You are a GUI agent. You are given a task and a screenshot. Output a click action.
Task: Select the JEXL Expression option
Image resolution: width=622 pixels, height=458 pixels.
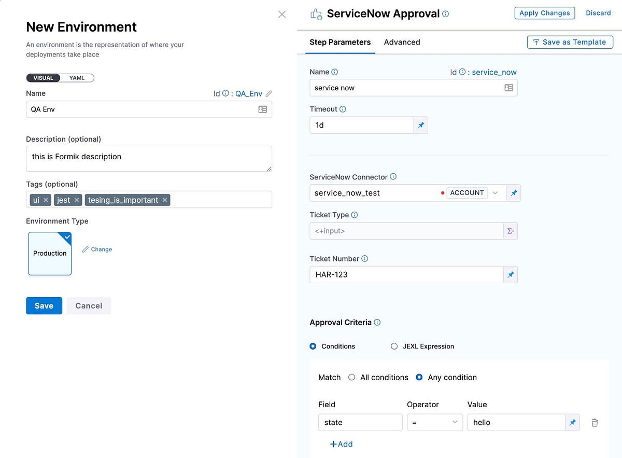pos(394,346)
